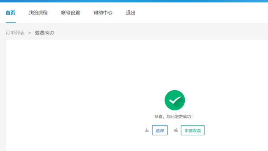
Task: Click empty navigation bar space after 退出
Action: pos(202,13)
